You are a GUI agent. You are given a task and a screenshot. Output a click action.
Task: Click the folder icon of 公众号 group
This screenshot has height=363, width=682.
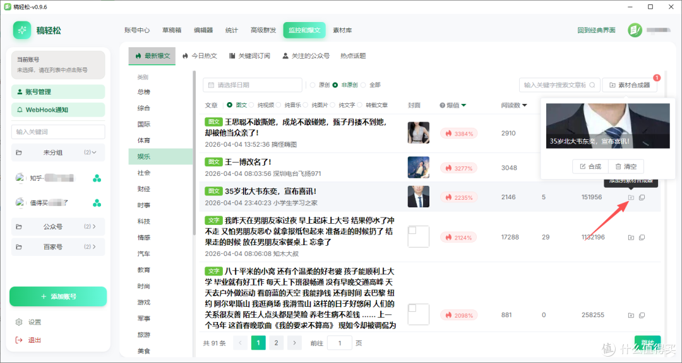coord(19,227)
